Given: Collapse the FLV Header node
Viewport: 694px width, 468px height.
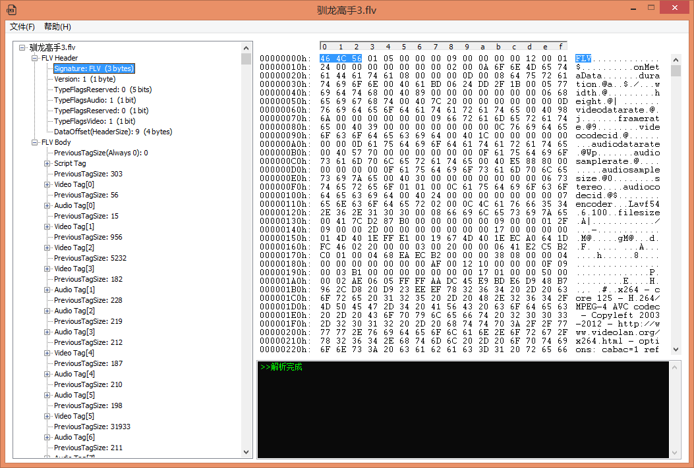Looking at the screenshot, I should (34, 59).
